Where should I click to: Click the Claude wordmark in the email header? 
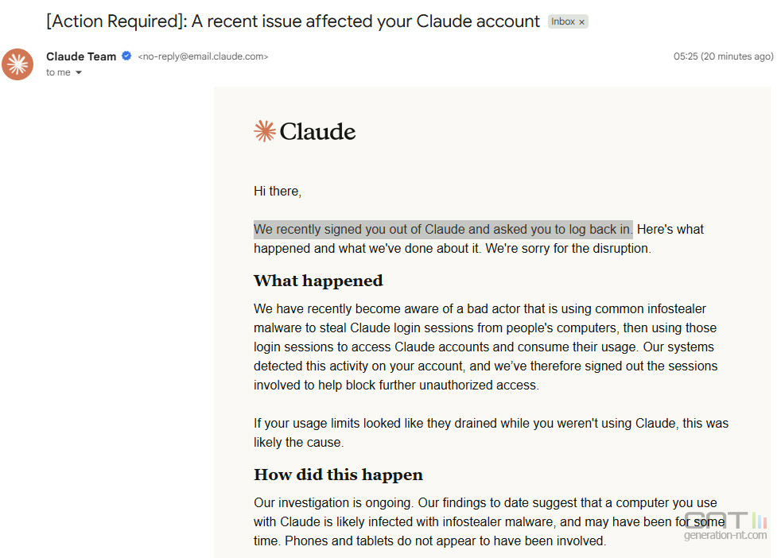[x=317, y=132]
